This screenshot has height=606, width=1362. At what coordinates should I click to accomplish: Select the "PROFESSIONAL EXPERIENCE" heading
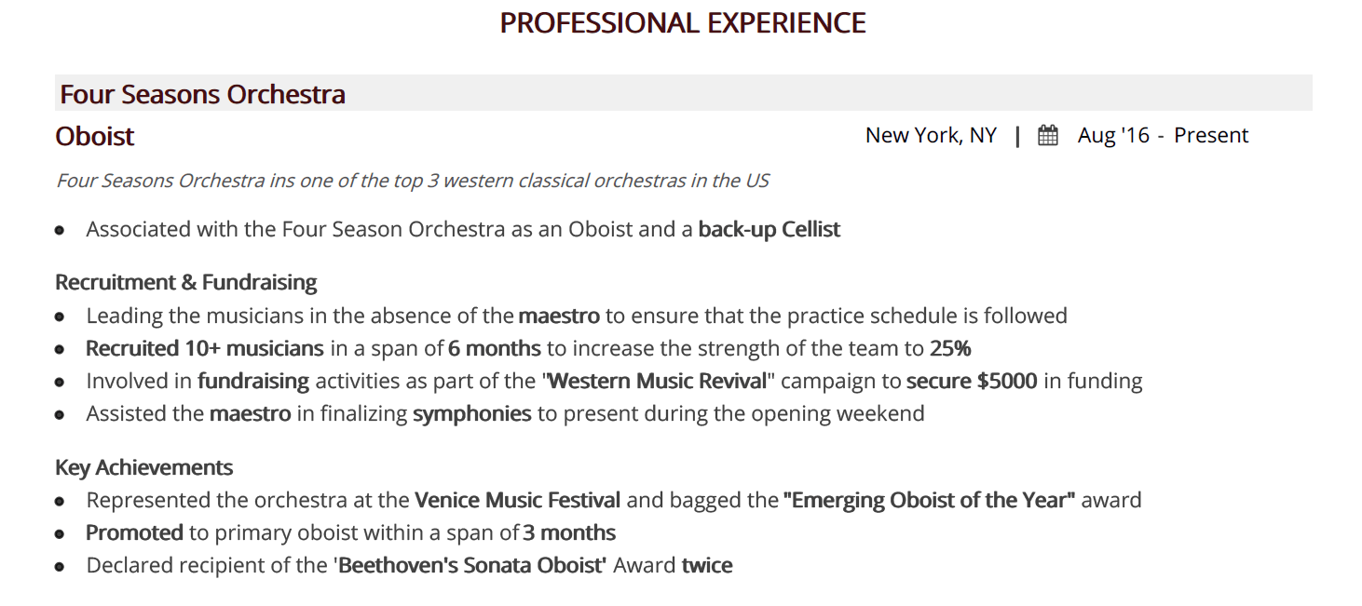(x=683, y=23)
